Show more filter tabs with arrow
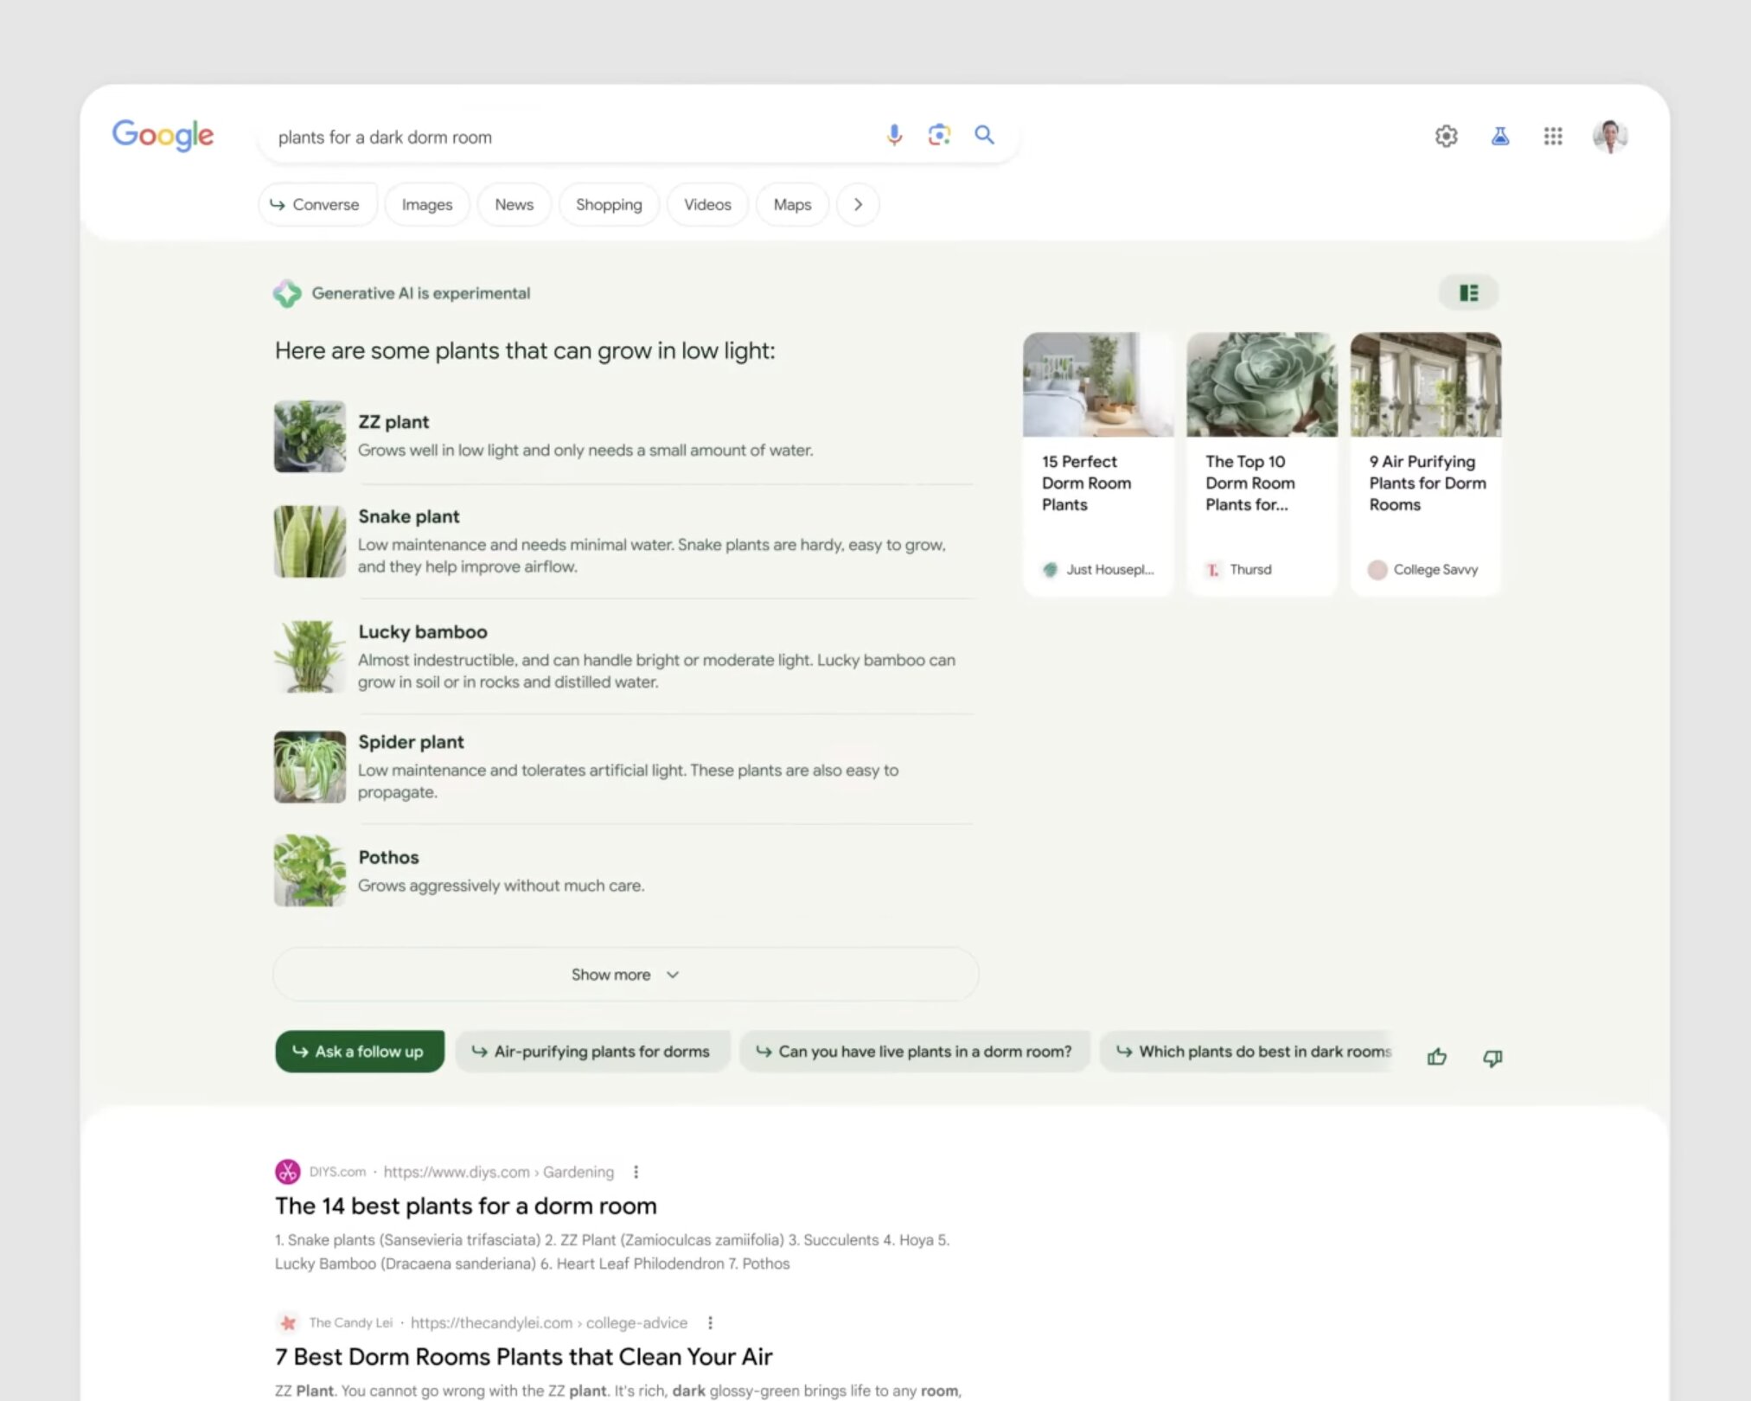1751x1401 pixels. pos(858,205)
